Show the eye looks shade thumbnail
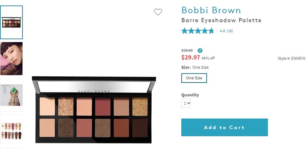Screen dimensions: 308x149 point(12,131)
